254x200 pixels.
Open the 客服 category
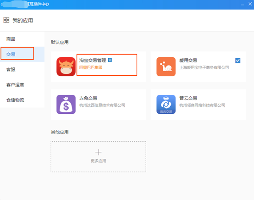pyautogui.click(x=22, y=70)
